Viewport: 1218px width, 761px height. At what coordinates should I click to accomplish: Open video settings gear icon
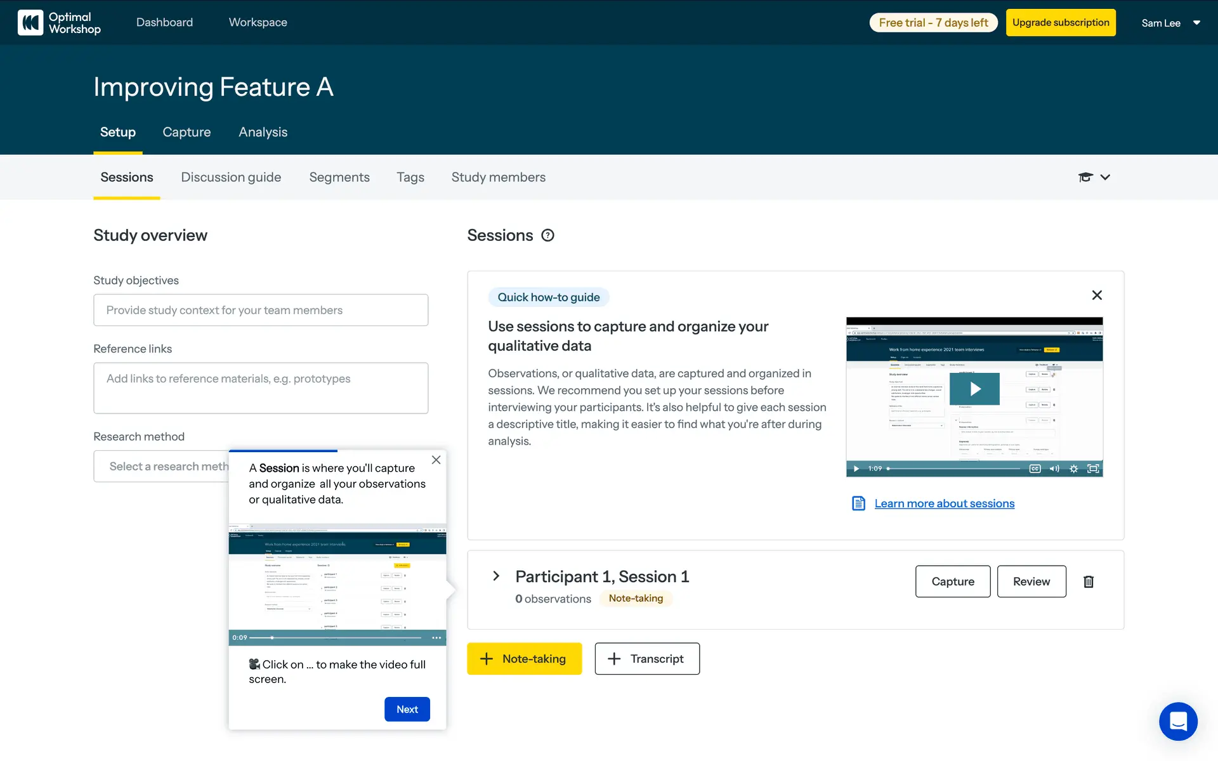point(1073,469)
